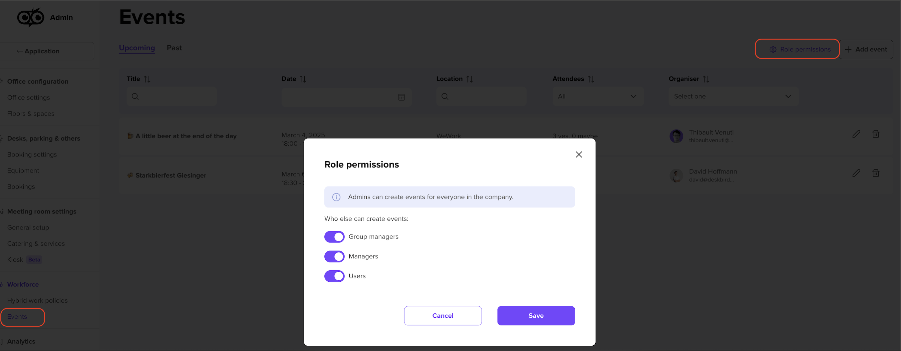Close the Role permissions dialog with X
901x351 pixels.
[x=579, y=155]
